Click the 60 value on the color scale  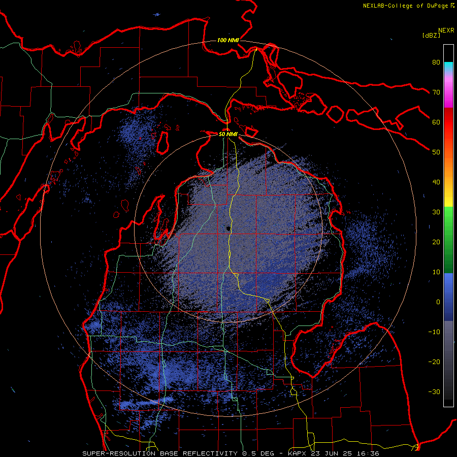click(x=436, y=122)
